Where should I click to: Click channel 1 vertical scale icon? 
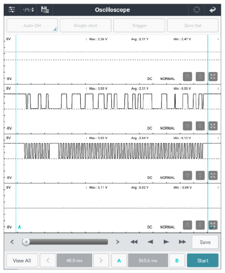[x=200, y=76]
